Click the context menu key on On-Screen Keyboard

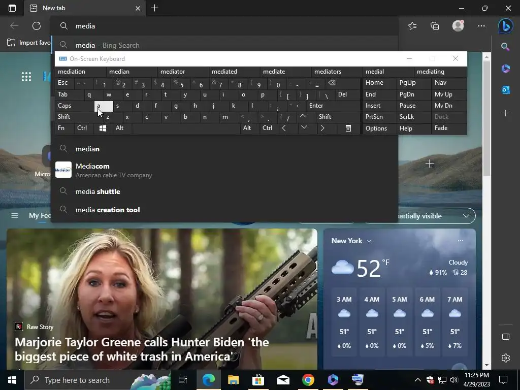(348, 128)
